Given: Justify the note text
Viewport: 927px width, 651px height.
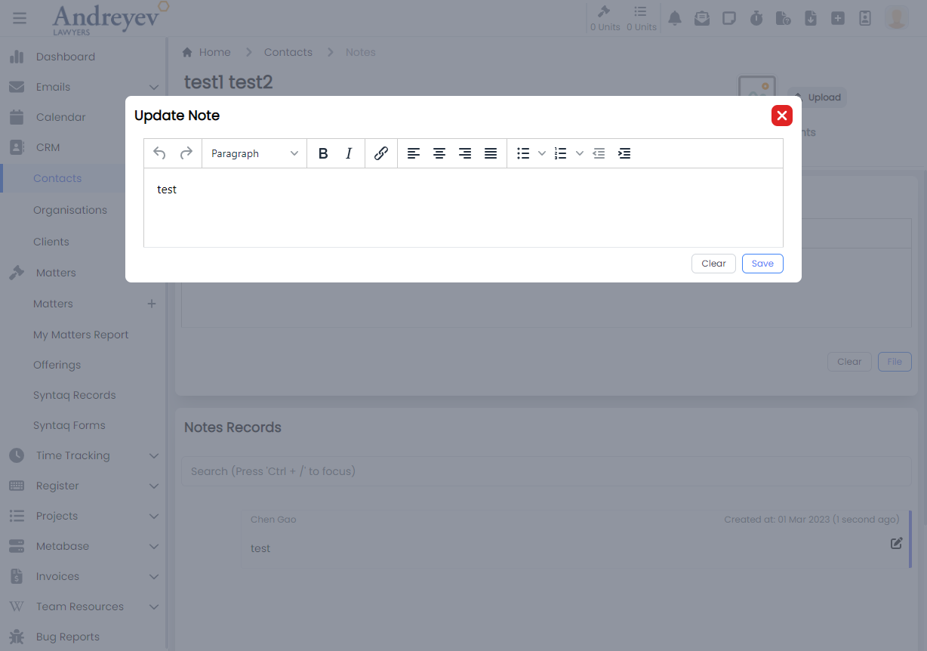Looking at the screenshot, I should [x=491, y=153].
